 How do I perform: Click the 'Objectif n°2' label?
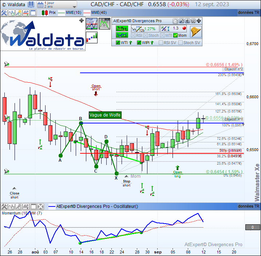[x=234, y=69]
